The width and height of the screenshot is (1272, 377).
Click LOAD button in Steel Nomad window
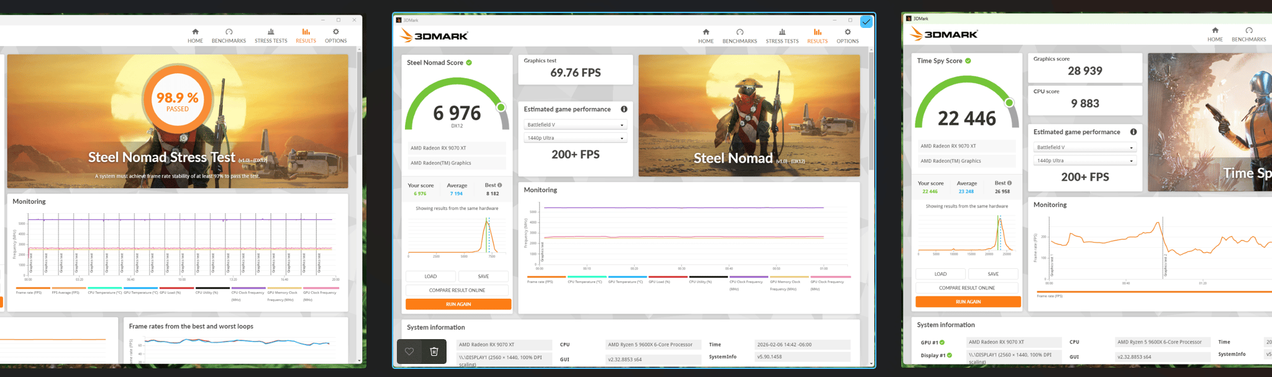click(430, 276)
